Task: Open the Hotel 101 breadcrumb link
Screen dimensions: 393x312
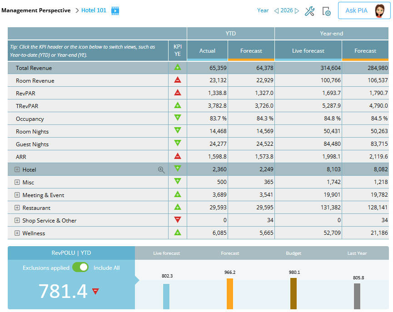Action: (x=94, y=10)
